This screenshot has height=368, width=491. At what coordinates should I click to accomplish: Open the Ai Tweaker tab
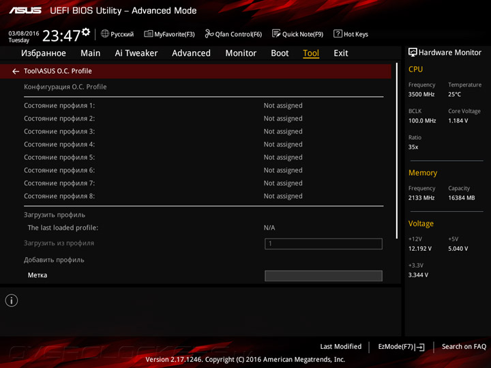coord(136,53)
